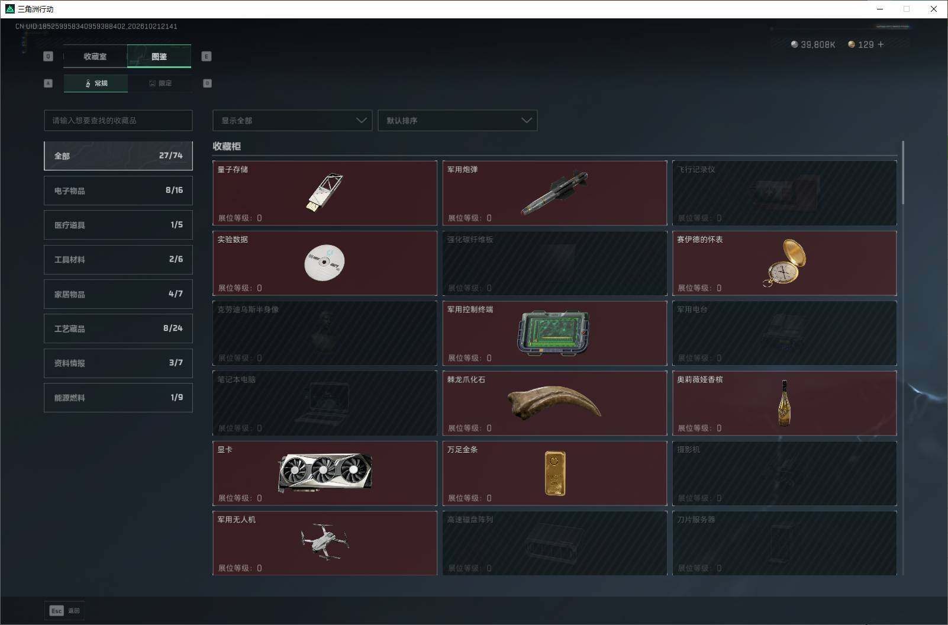
Task: Open the 默认排序 sort dropdown
Action: 457,120
